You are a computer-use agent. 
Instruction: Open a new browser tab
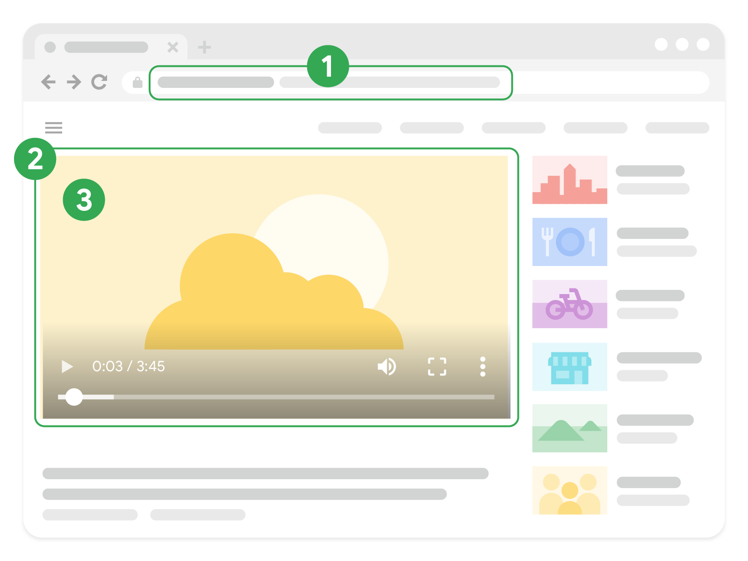204,47
